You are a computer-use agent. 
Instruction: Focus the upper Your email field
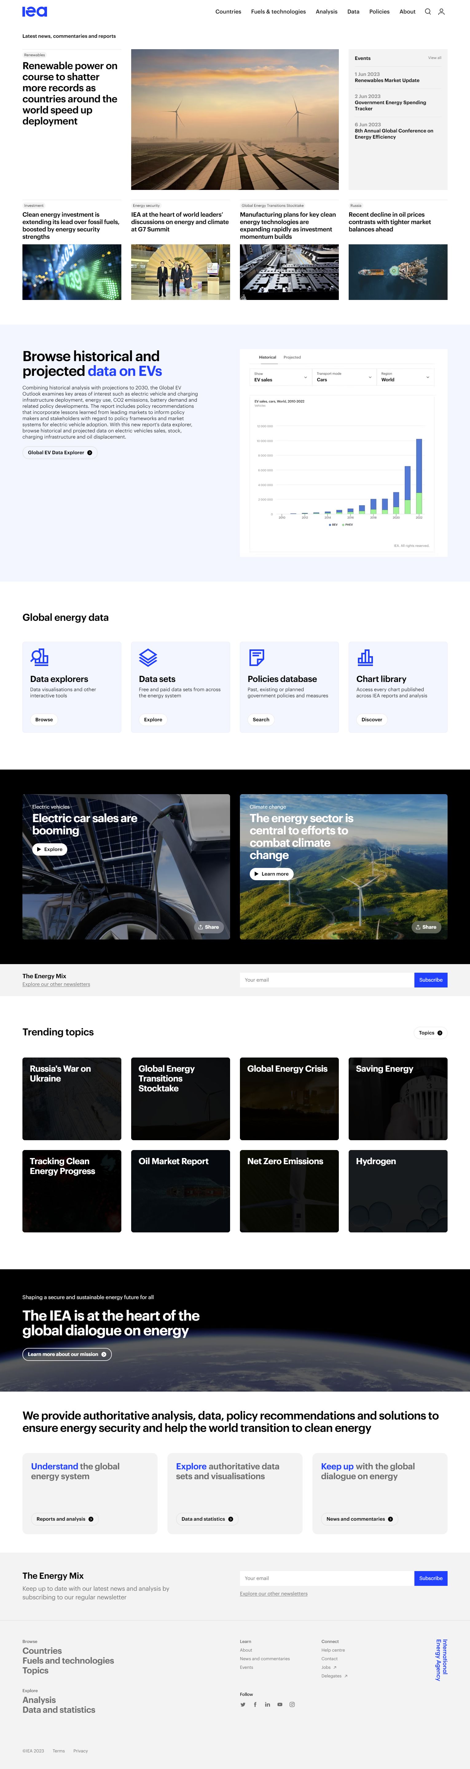[x=327, y=980]
